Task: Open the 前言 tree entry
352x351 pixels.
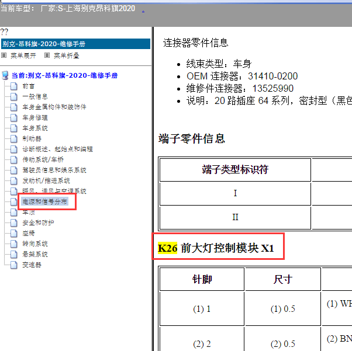Action: [x=29, y=86]
